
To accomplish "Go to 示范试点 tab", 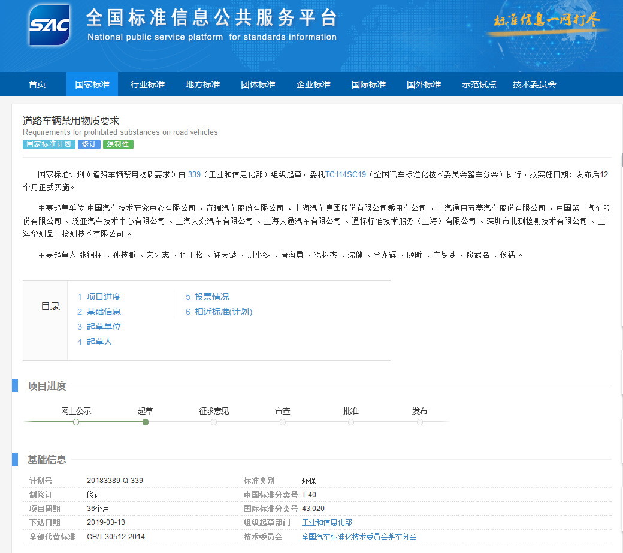I will click(479, 84).
